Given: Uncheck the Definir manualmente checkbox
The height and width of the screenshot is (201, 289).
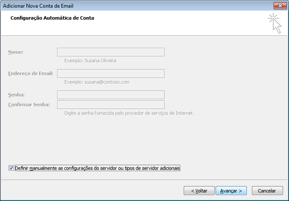Looking at the screenshot, I should [x=11, y=168].
